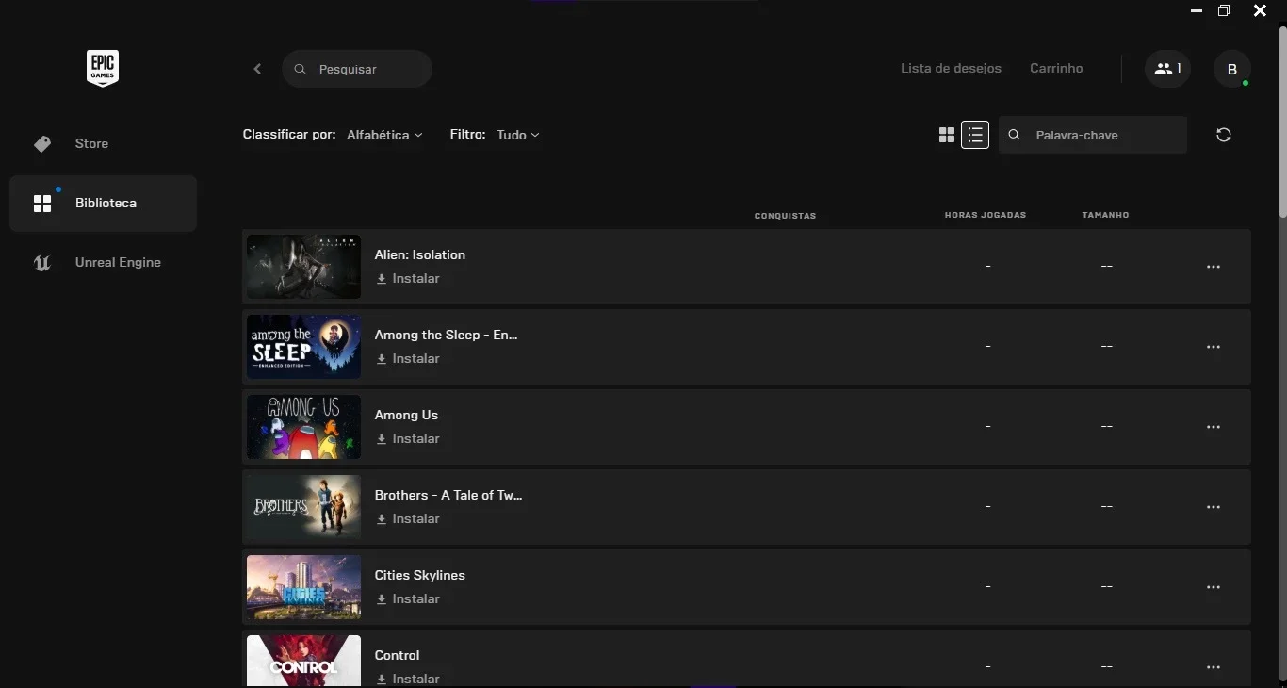This screenshot has height=688, width=1287.
Task: Open the friends list icon
Action: click(1167, 69)
